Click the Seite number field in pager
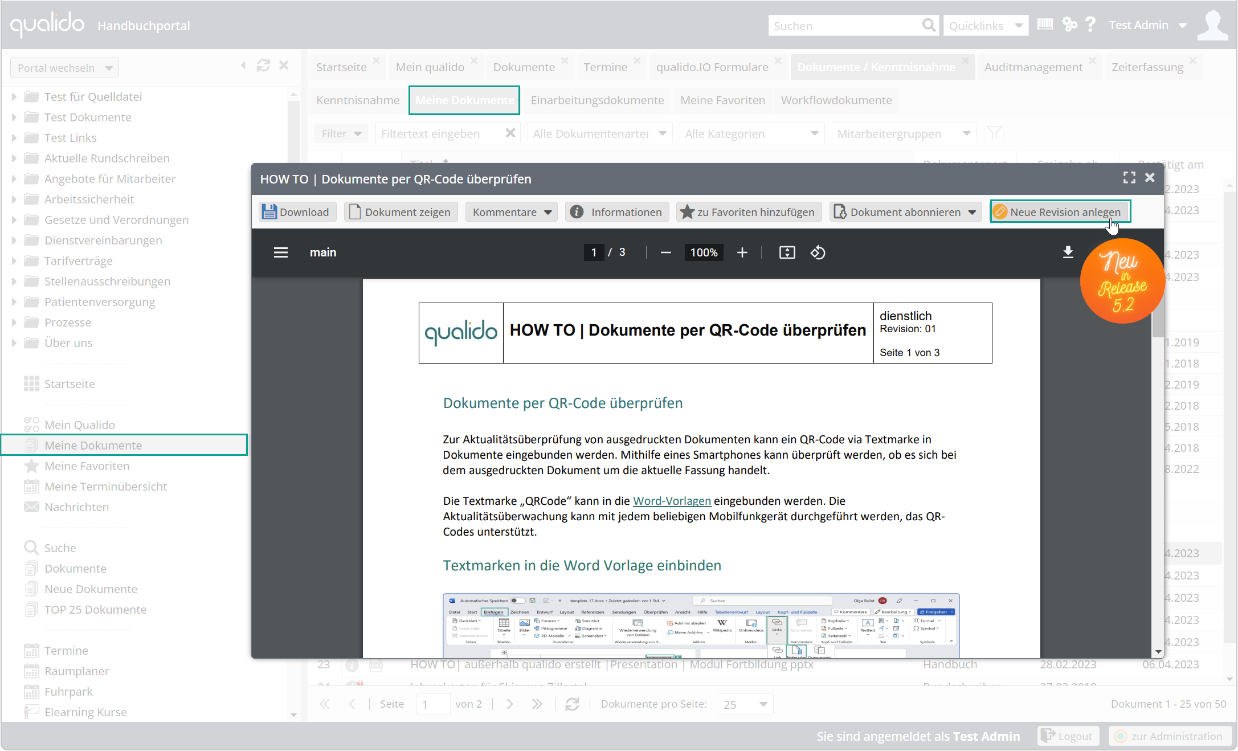The height and width of the screenshot is (751, 1238). pos(433,704)
